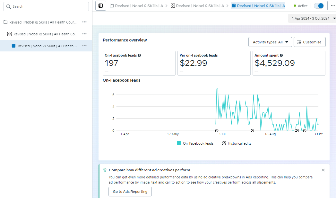Viewport: 336px width, 198px height.
Task: Click the Customise button
Action: pyautogui.click(x=309, y=42)
